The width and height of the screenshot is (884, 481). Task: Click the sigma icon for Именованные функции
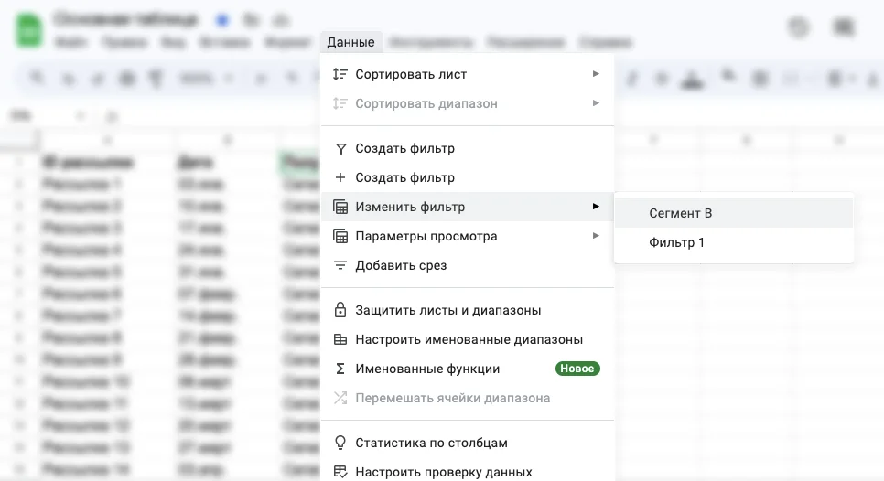pos(340,369)
